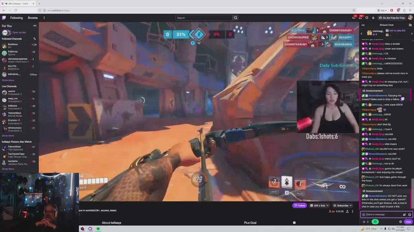Viewport: 414px width, 232px height.
Task: Focus the Twitch search field
Action: pyautogui.click(x=204, y=18)
